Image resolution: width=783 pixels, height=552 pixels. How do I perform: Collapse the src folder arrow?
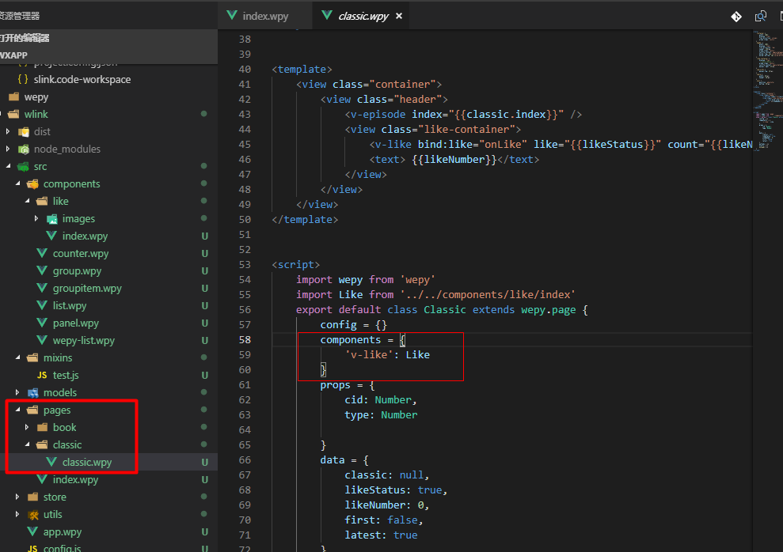(8, 167)
